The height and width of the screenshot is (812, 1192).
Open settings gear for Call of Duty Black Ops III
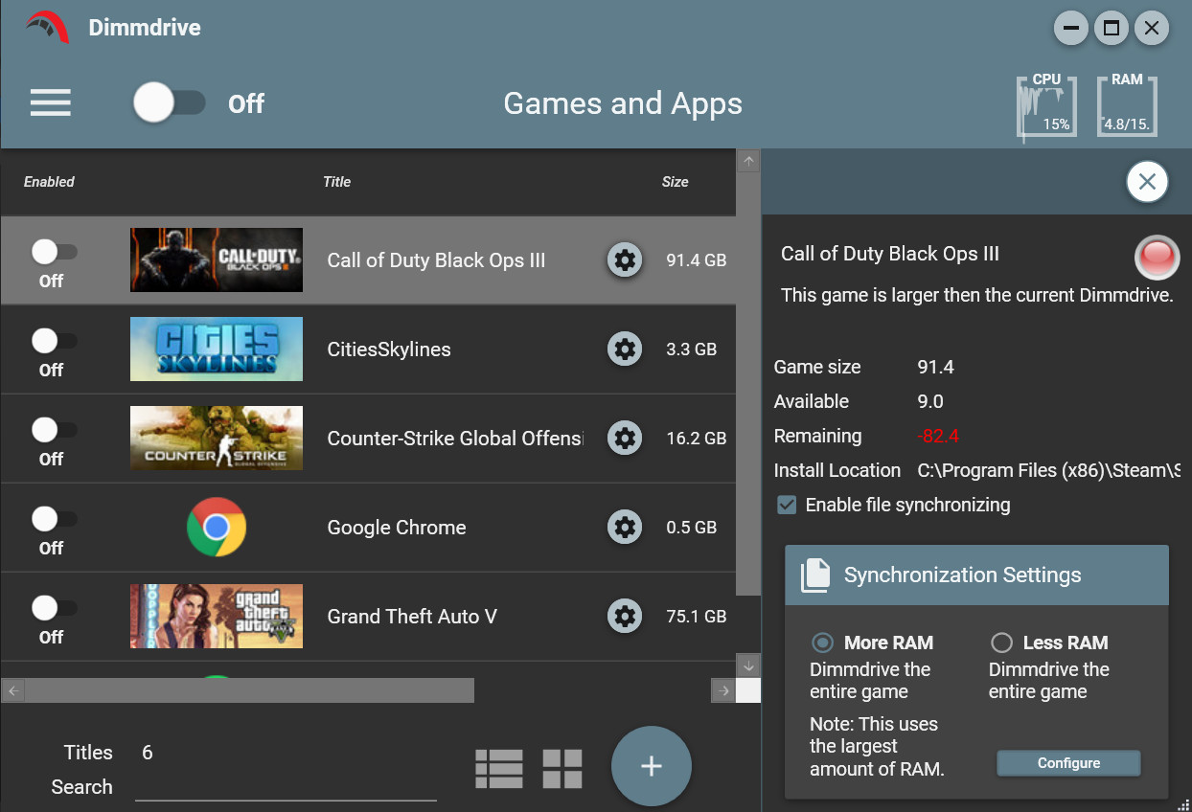(x=624, y=259)
